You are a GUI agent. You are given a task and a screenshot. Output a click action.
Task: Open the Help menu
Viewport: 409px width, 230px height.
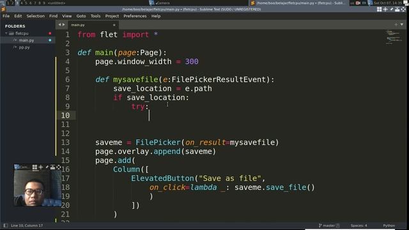point(156,16)
